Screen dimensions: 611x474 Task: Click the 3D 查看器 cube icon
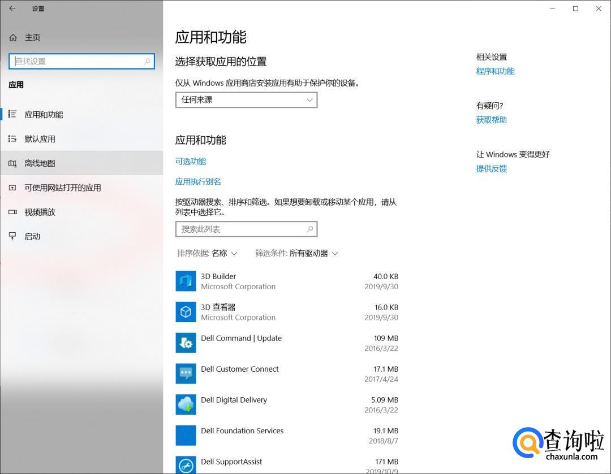(x=186, y=312)
